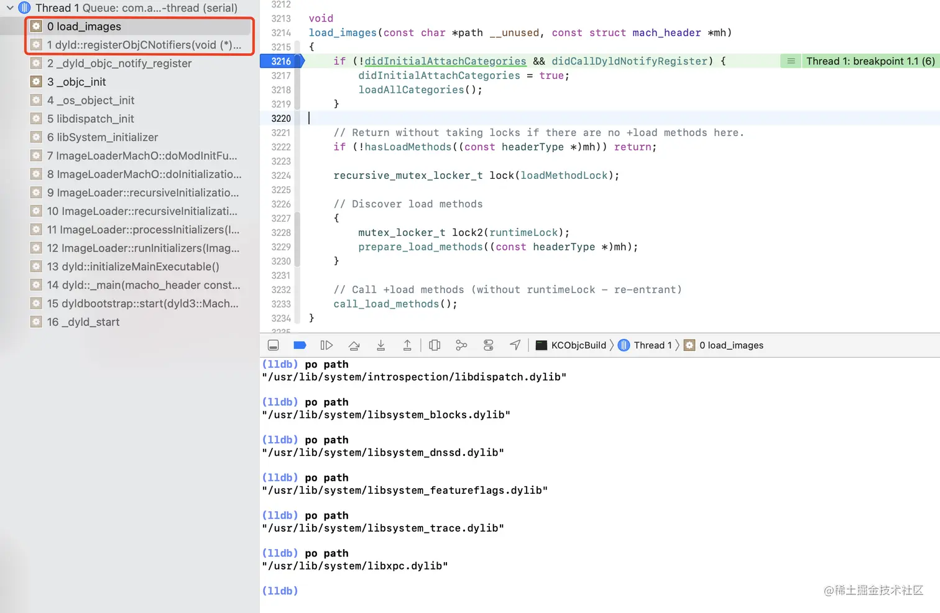Screen dimensions: 940x613
Task: Click runtimeLock argument on line 3228
Action: coord(523,232)
